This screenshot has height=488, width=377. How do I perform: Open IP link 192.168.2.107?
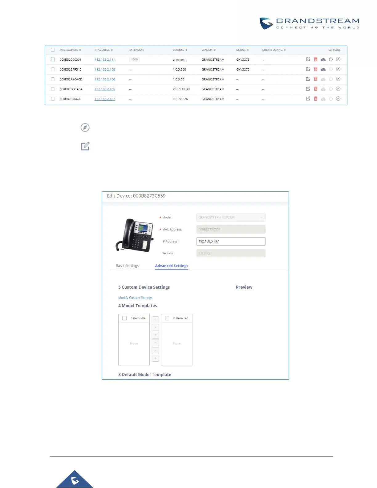[105, 99]
